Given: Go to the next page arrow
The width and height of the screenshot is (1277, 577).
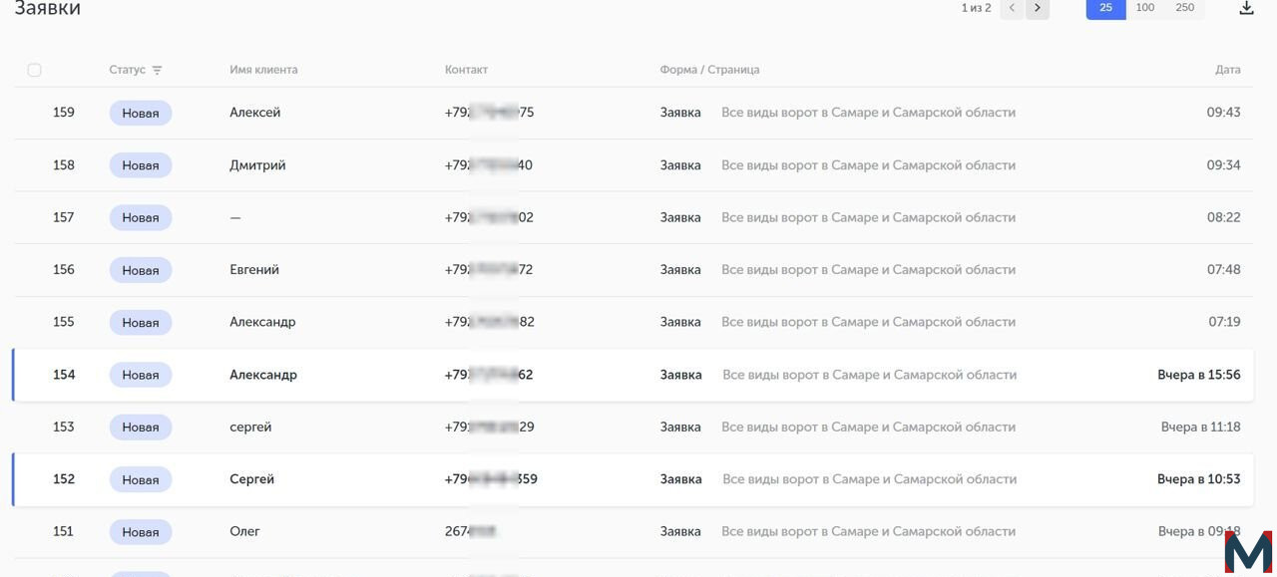Looking at the screenshot, I should click(x=1038, y=8).
